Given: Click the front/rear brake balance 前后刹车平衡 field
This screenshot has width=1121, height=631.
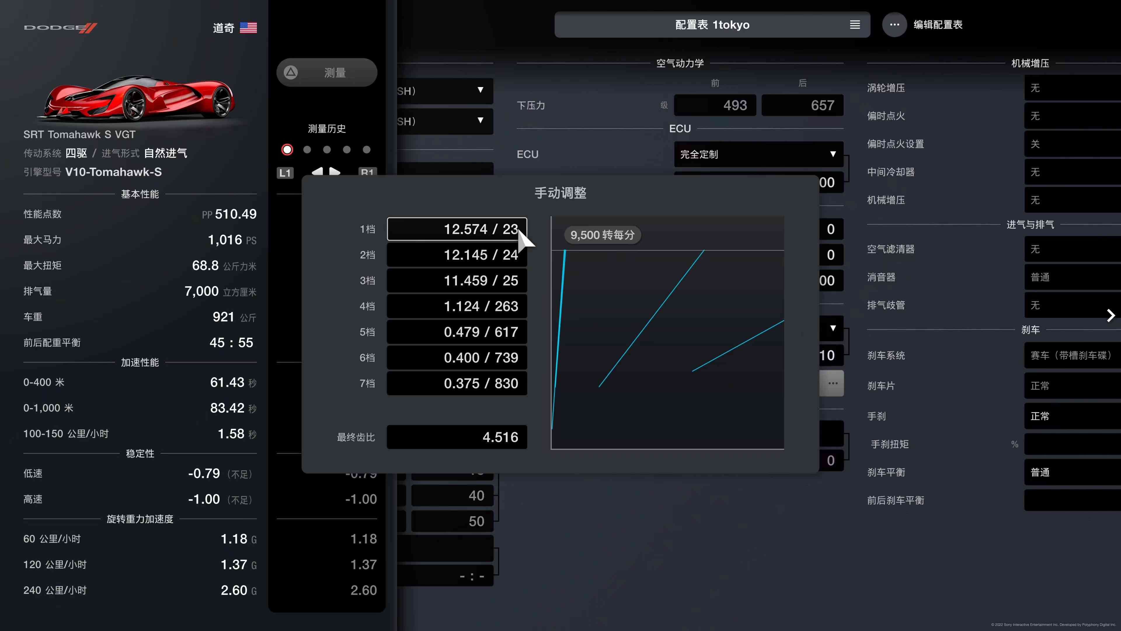Looking at the screenshot, I should (1073, 500).
